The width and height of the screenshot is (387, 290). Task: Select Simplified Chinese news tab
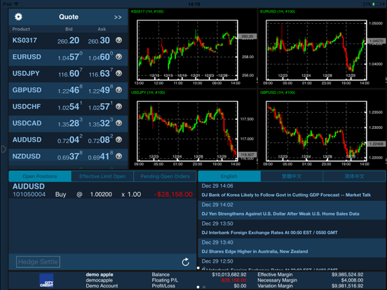point(355,177)
